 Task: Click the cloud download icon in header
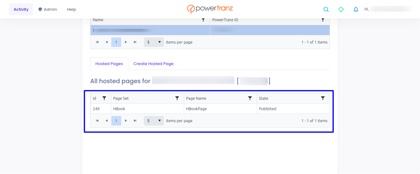coord(341,10)
